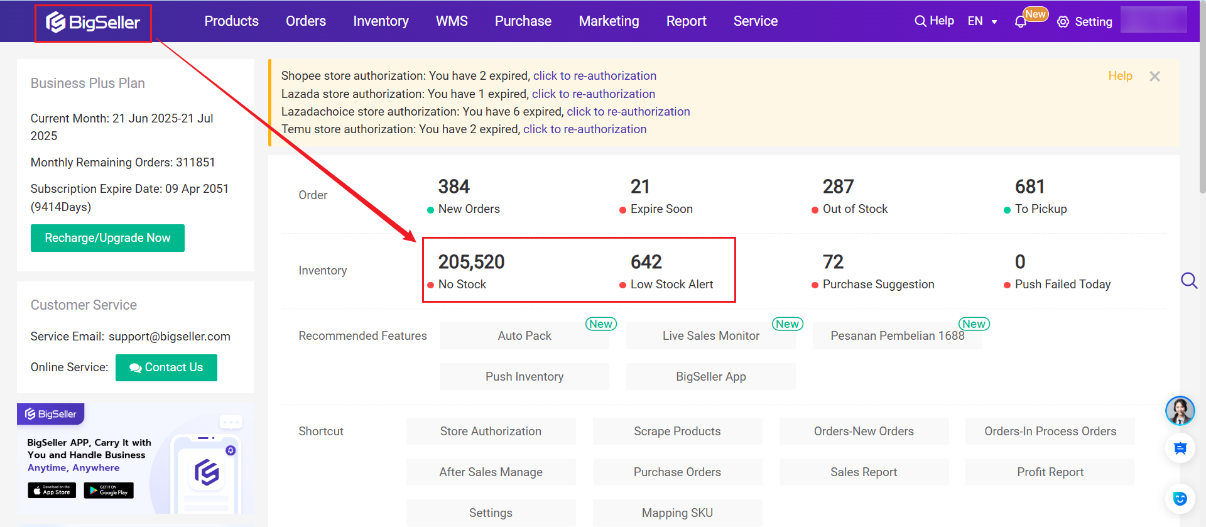Image resolution: width=1206 pixels, height=527 pixels.
Task: Click the Setting gear icon
Action: click(1063, 22)
